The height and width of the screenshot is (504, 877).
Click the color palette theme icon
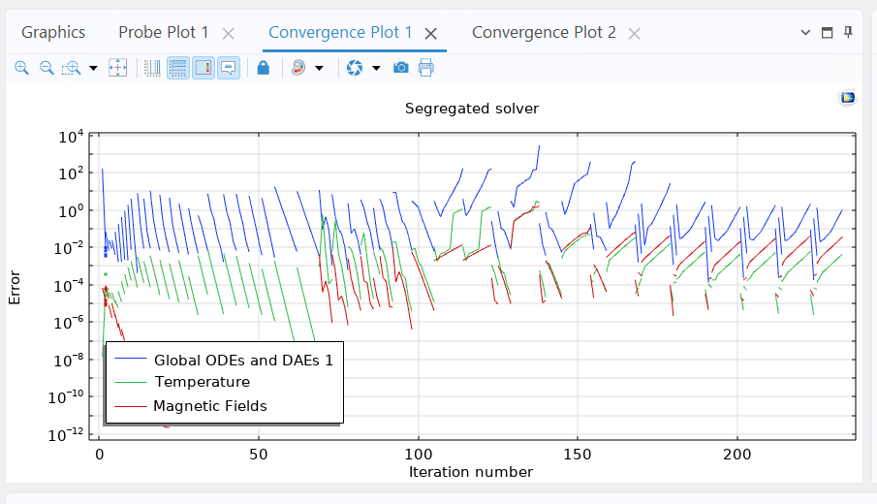tap(298, 68)
